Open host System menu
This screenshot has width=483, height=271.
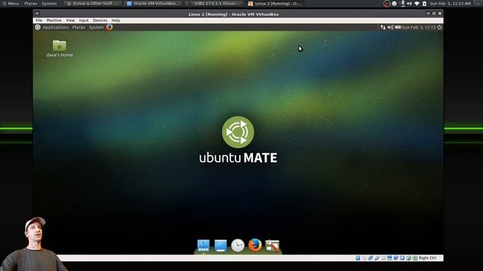49,3
